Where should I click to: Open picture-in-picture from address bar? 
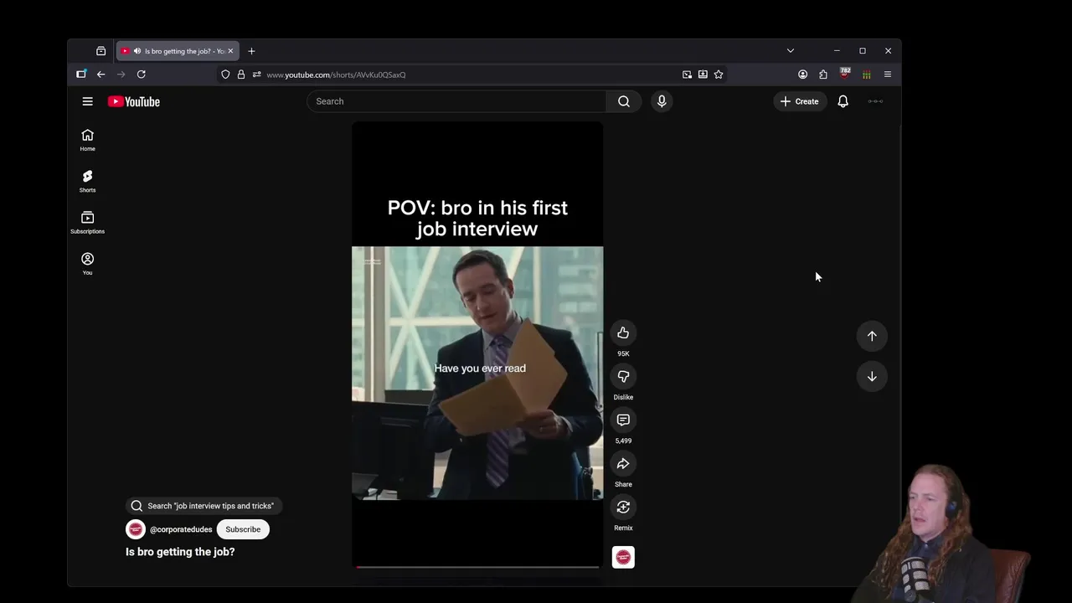click(x=687, y=75)
